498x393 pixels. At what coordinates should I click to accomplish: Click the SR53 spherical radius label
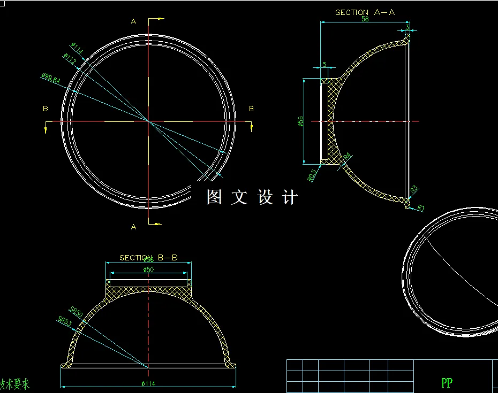[x=65, y=321]
